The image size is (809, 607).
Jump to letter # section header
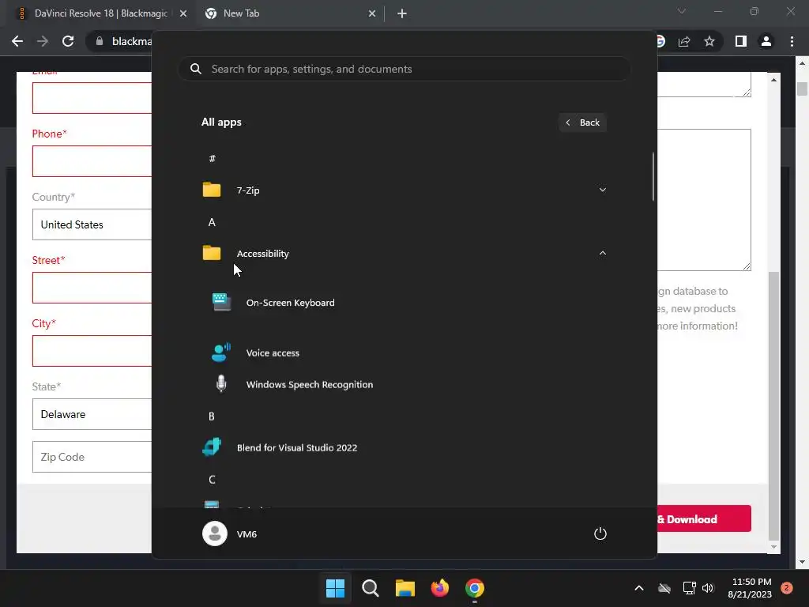click(x=212, y=158)
